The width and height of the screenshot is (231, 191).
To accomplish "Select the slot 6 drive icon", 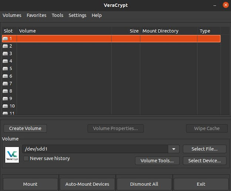I will [x=5, y=76].
